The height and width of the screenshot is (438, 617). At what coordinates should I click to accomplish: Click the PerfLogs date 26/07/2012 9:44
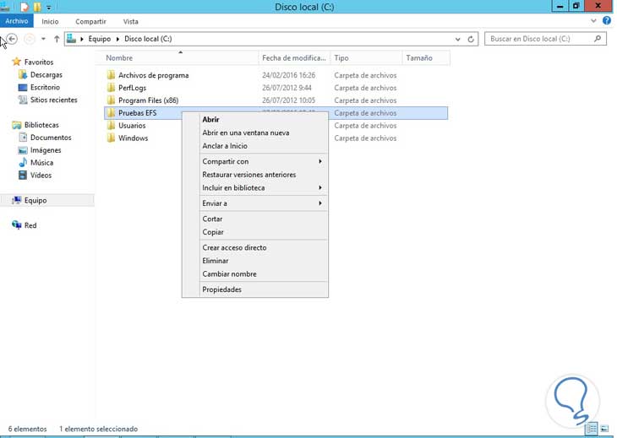(x=287, y=88)
